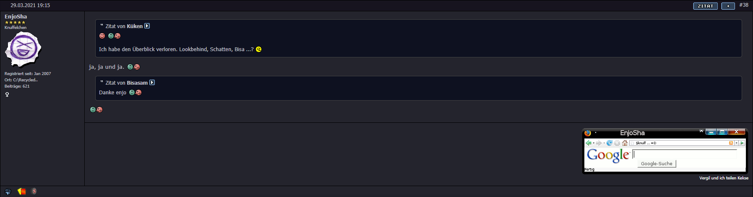
Task: Click the grey report fan icon
Action: pyautogui.click(x=34, y=191)
